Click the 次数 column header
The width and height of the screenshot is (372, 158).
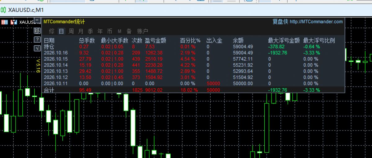[137, 41]
